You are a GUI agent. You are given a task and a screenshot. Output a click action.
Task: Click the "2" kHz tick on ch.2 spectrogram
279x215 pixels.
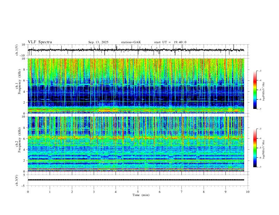click(x=24, y=161)
